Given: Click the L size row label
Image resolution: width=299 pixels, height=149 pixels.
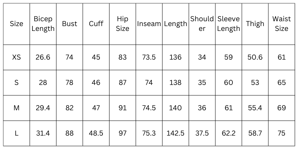Looking at the screenshot, I should click(x=16, y=133).
